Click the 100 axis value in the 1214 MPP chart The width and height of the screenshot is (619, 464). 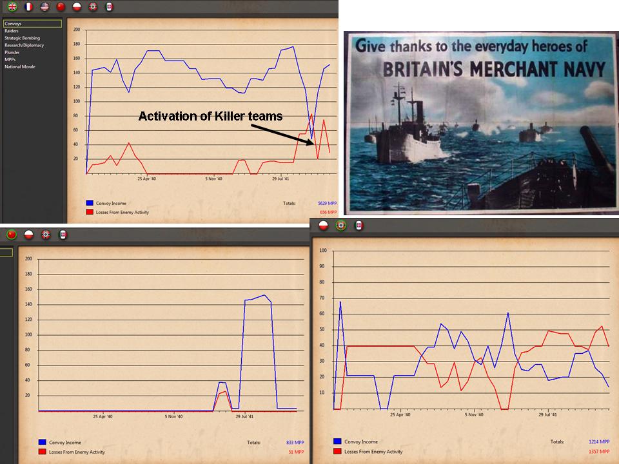tap(323, 251)
